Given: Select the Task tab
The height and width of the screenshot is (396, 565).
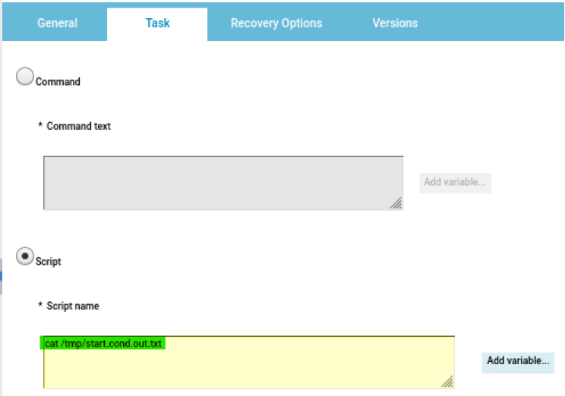Looking at the screenshot, I should pos(157,23).
